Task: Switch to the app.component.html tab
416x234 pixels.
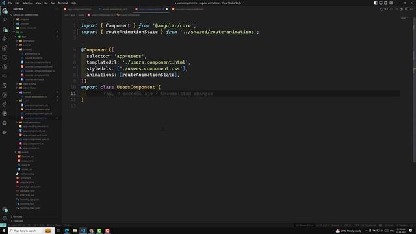Action: coord(79,9)
